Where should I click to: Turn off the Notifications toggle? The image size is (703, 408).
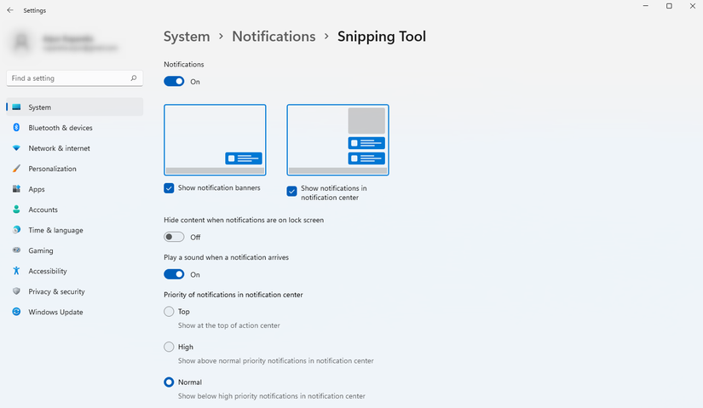coord(174,82)
